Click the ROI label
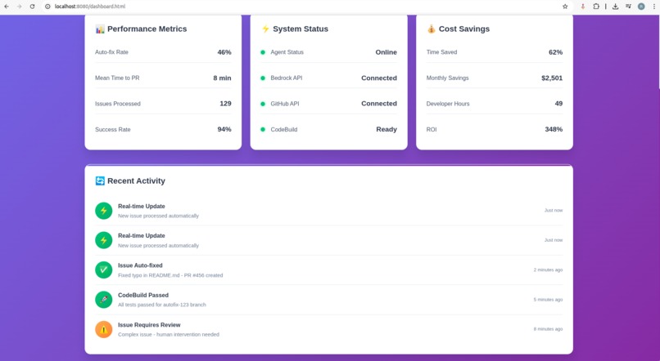The height and width of the screenshot is (361, 660). pyautogui.click(x=432, y=130)
